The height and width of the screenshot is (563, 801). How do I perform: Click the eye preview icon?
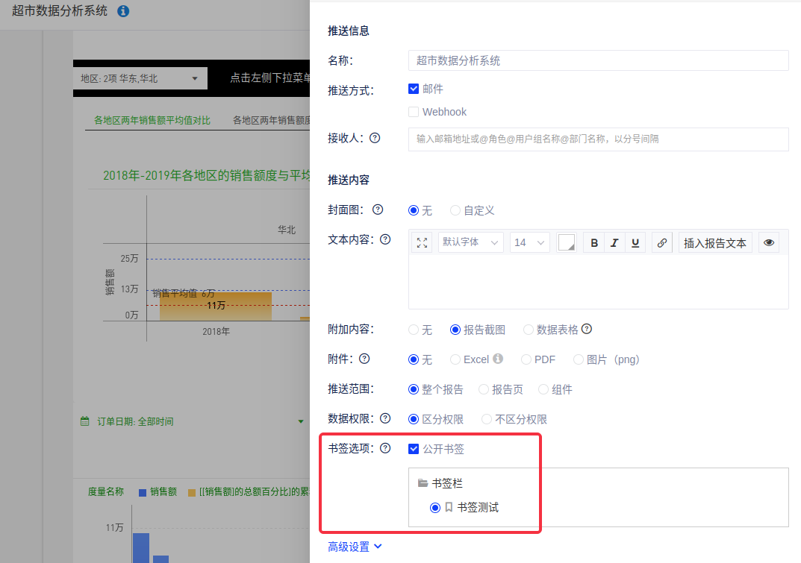tap(770, 242)
